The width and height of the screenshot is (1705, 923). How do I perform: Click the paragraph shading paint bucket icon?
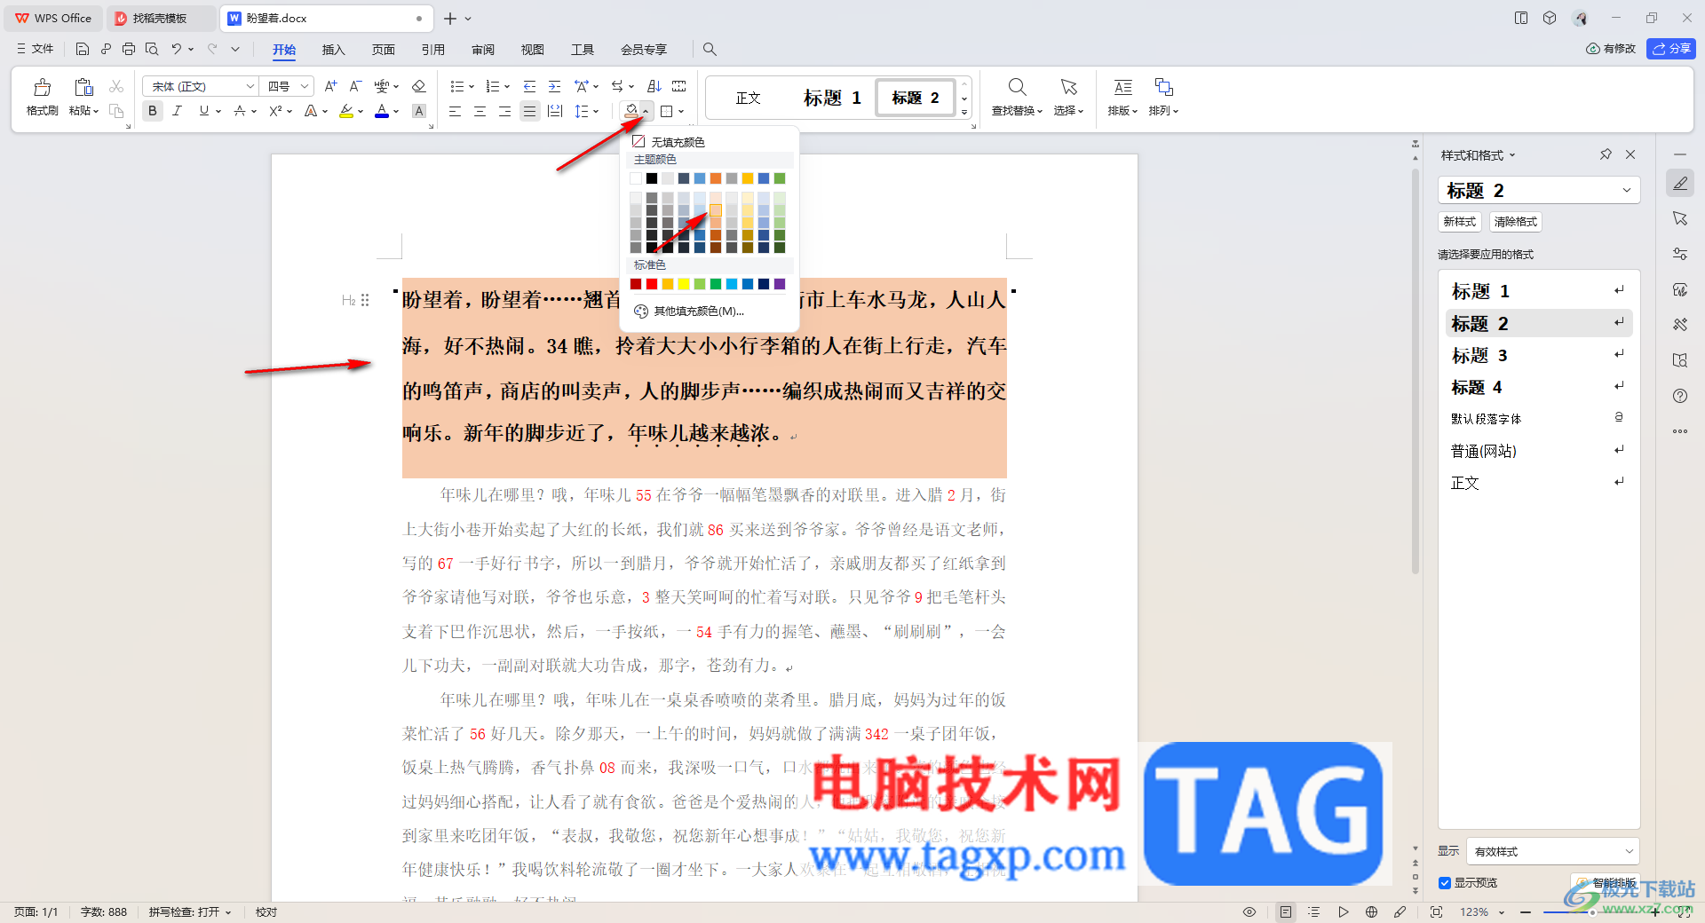click(630, 111)
